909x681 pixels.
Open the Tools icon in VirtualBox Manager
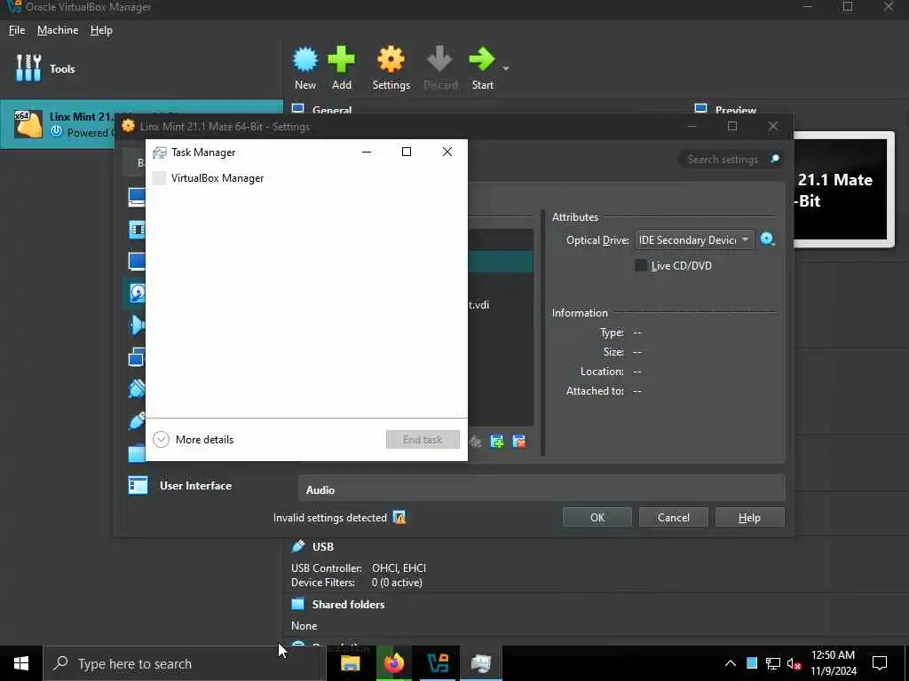[28, 68]
